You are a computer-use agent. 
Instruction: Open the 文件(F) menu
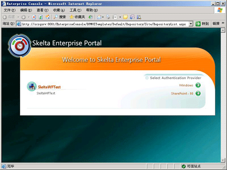point(10,10)
